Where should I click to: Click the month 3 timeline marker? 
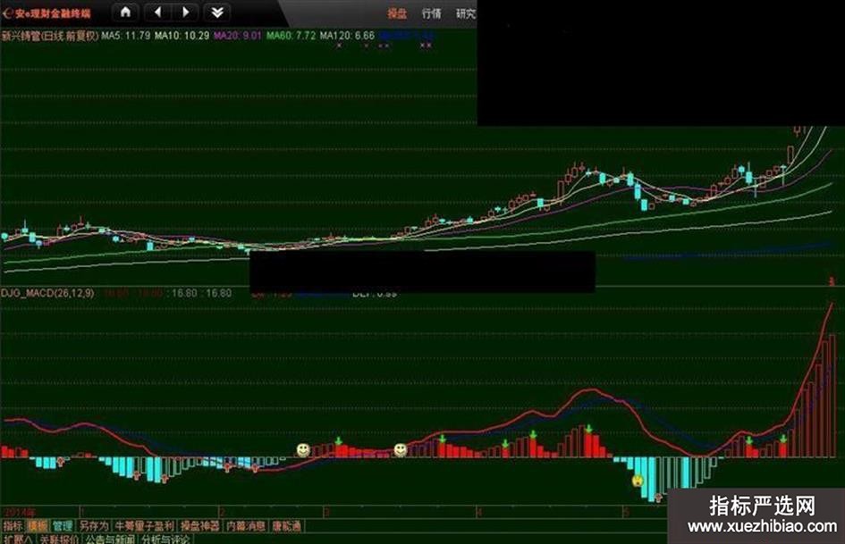326,512
